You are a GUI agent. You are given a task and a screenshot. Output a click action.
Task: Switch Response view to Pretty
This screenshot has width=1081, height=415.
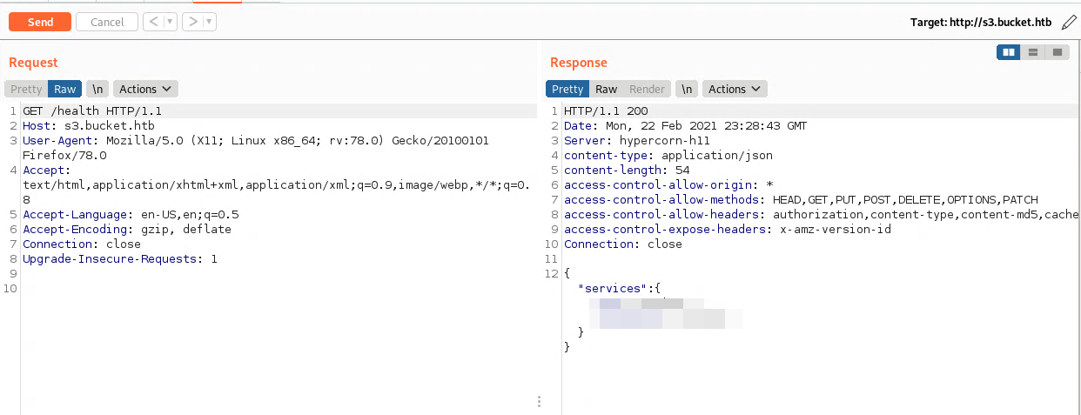click(x=567, y=89)
